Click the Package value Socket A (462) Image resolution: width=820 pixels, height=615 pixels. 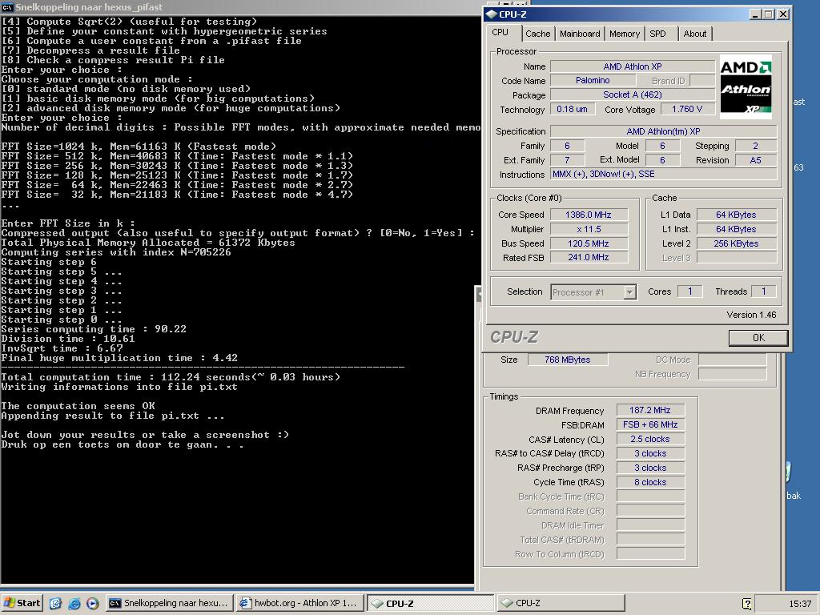pos(633,94)
